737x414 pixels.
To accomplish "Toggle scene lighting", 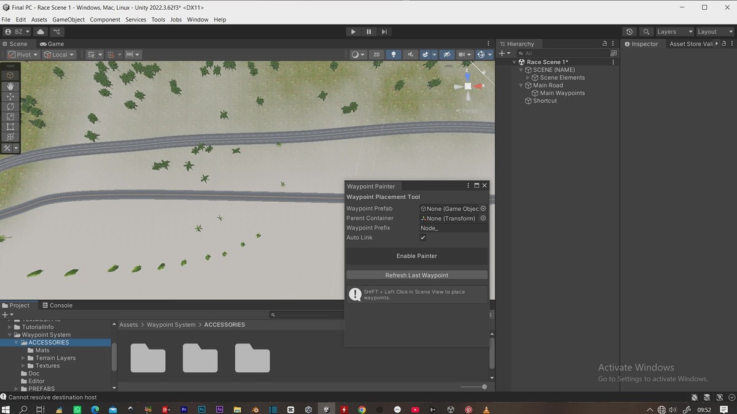I will pos(394,55).
